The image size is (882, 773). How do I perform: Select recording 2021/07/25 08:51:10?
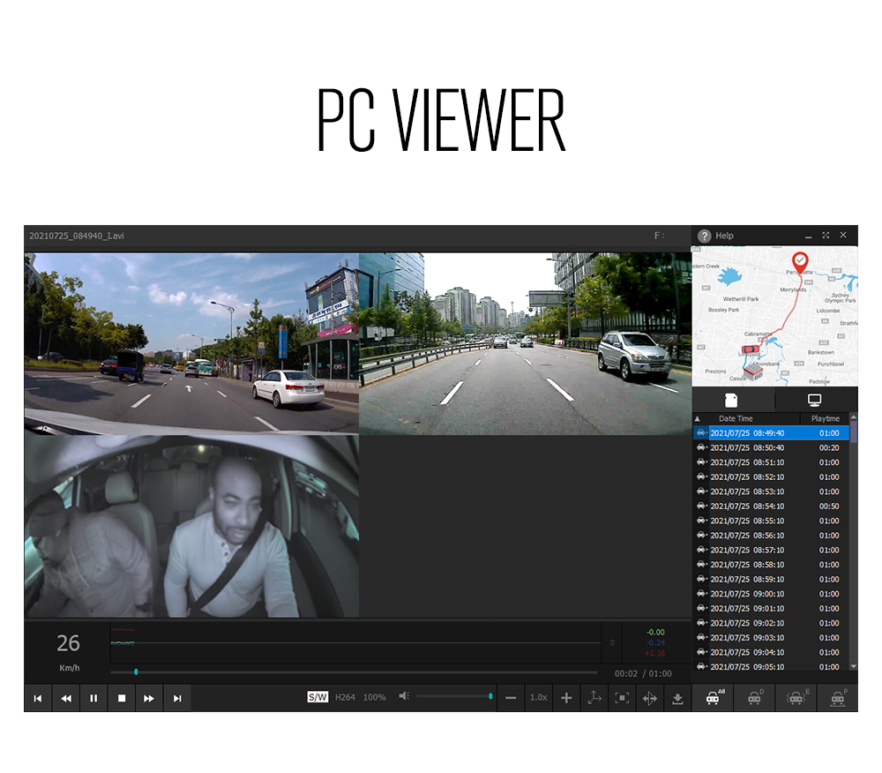coord(771,462)
